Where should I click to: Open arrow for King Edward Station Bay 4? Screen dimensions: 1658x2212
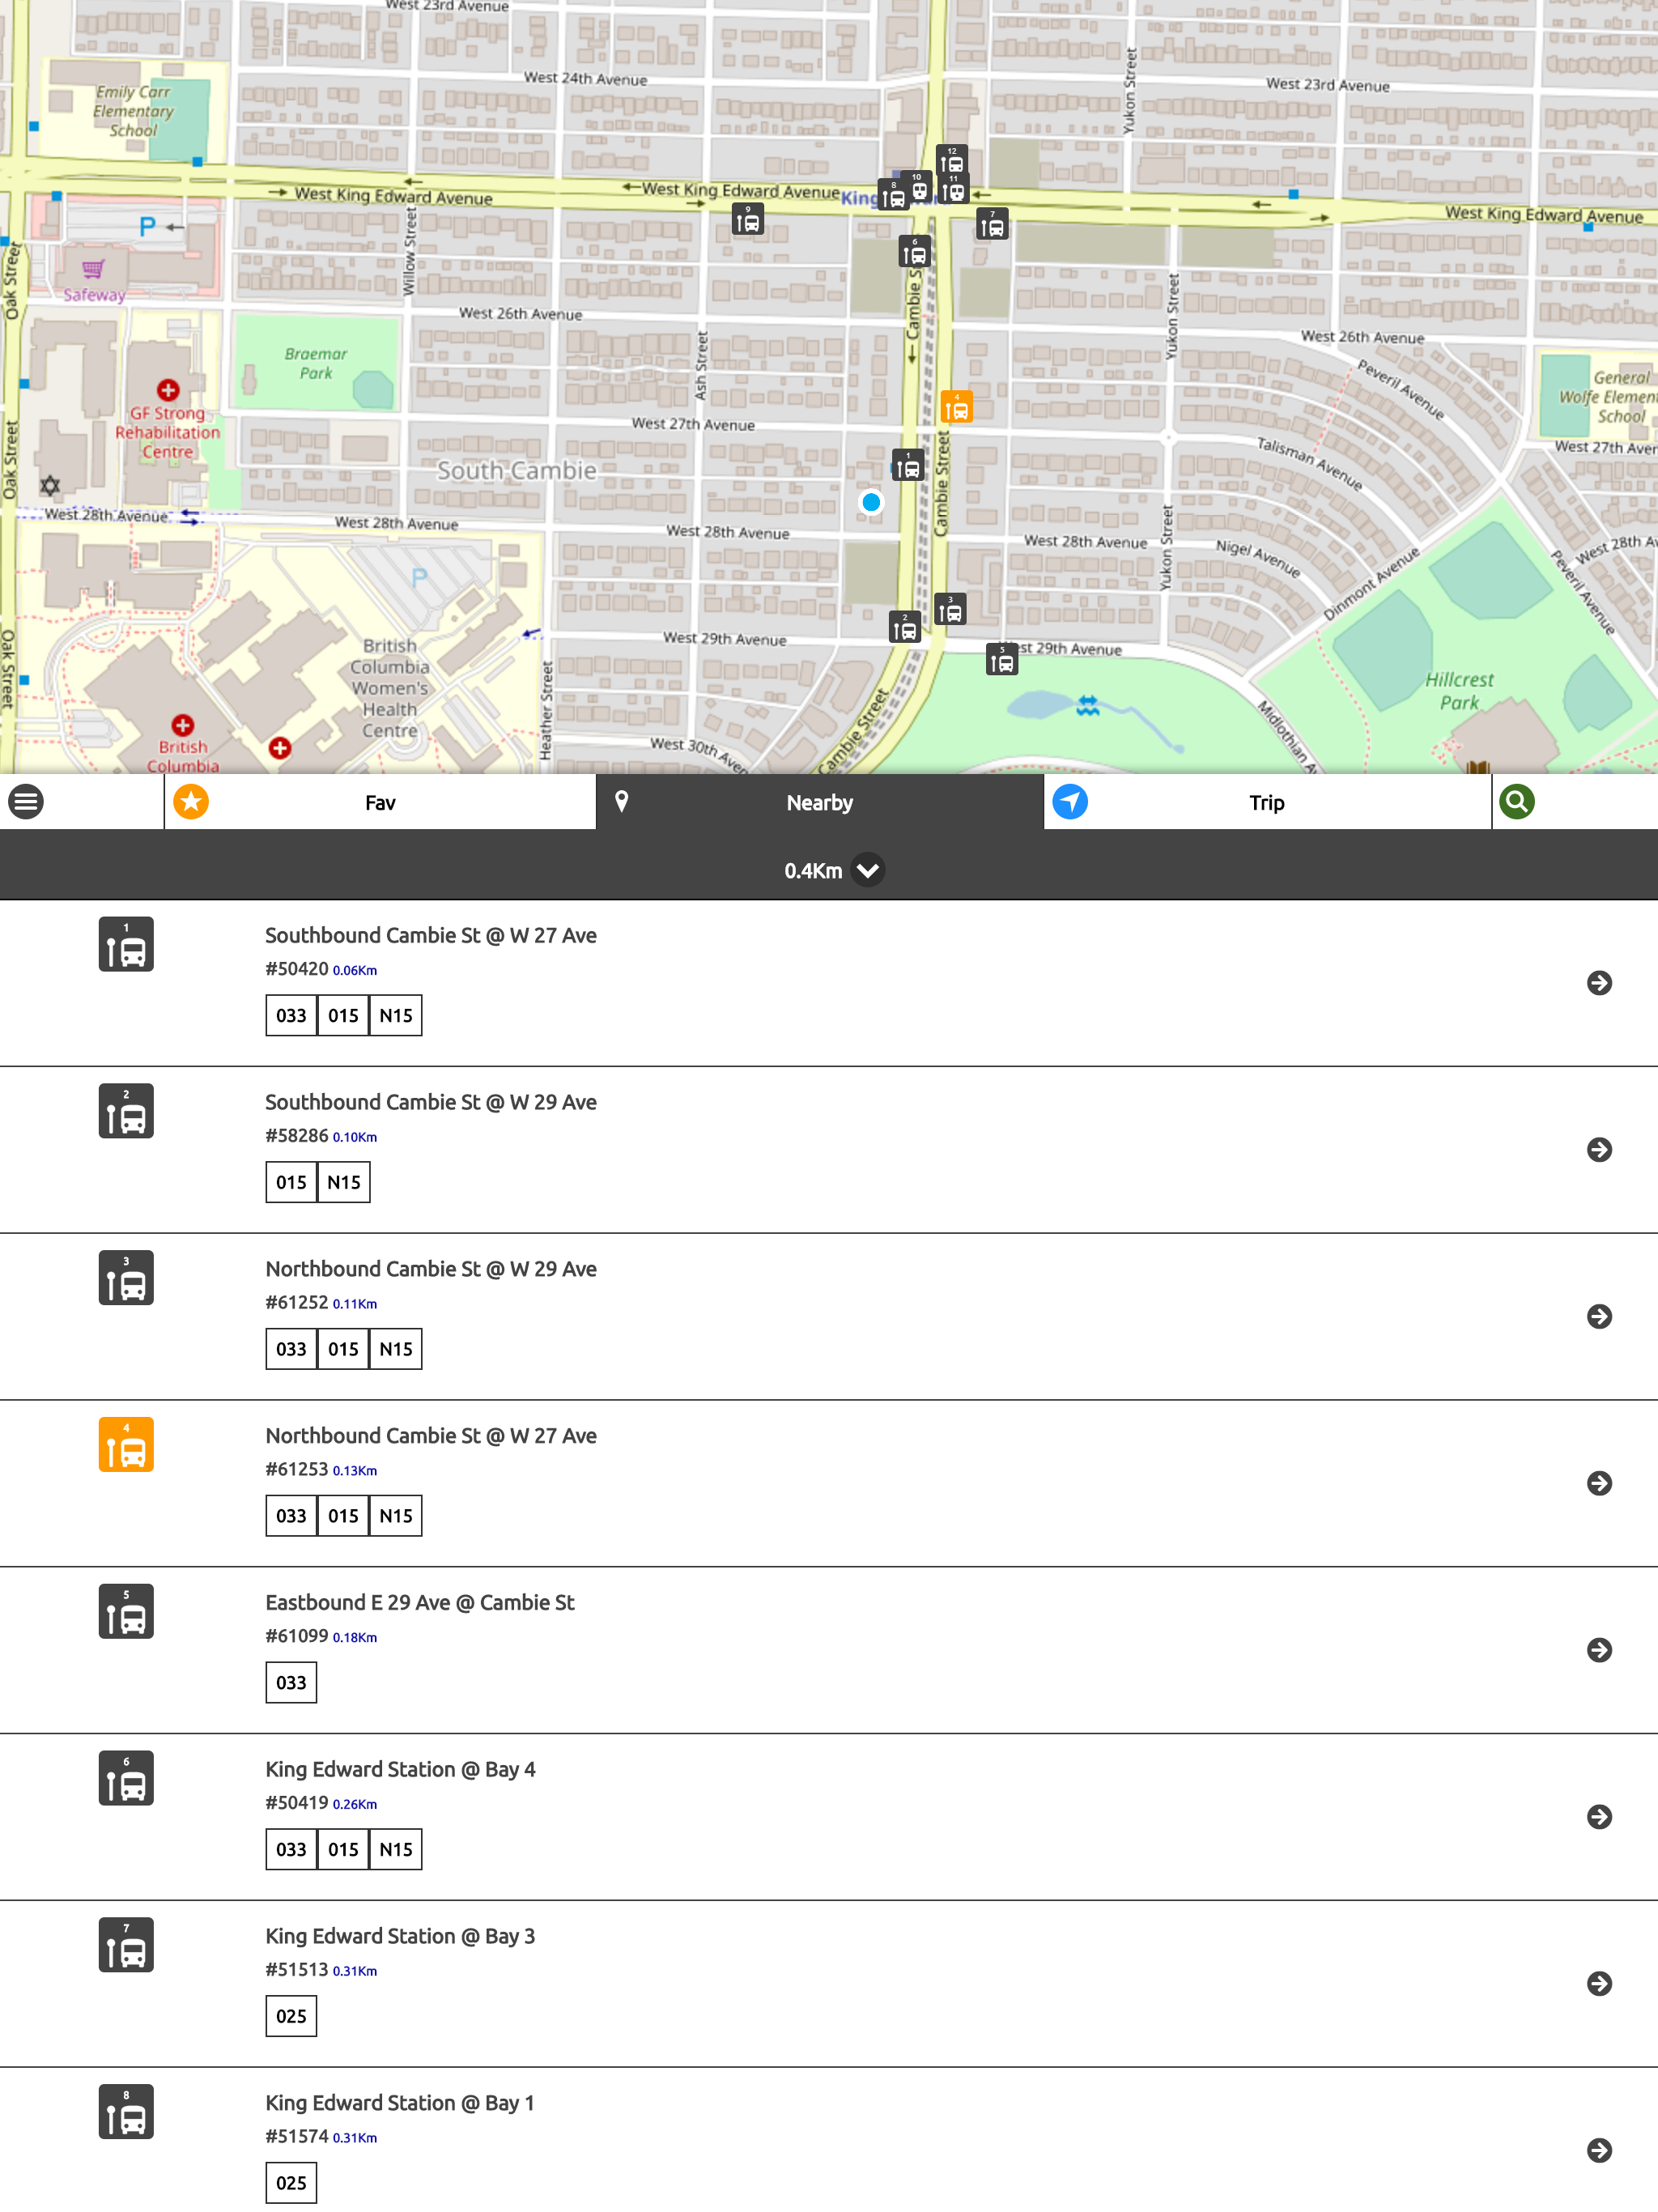pos(1599,1817)
